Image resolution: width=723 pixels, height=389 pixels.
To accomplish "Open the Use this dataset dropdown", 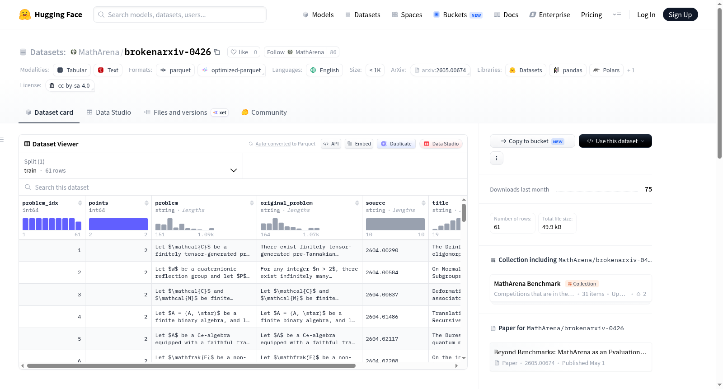I will [x=615, y=141].
